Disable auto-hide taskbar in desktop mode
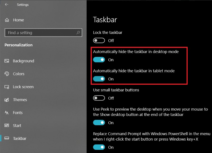 [99, 60]
